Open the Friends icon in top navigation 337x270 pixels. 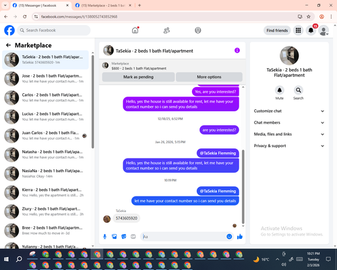pos(166,30)
